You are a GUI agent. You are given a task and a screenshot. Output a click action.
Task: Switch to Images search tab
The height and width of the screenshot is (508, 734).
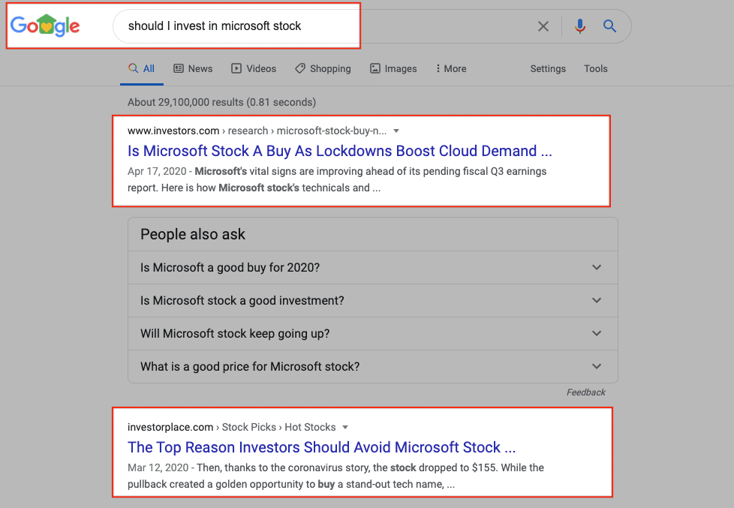click(393, 68)
